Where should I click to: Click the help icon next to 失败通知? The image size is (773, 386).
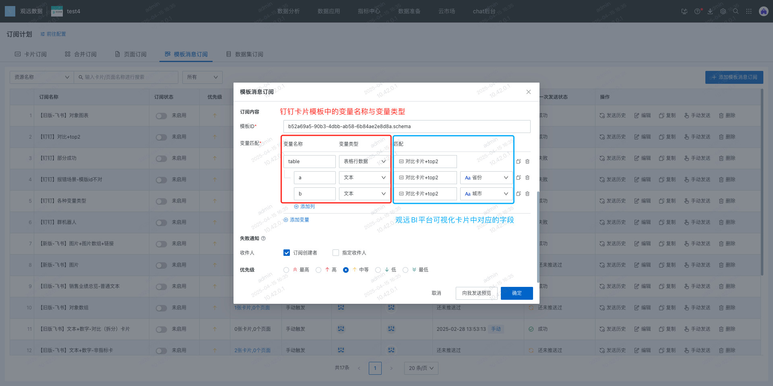click(263, 239)
